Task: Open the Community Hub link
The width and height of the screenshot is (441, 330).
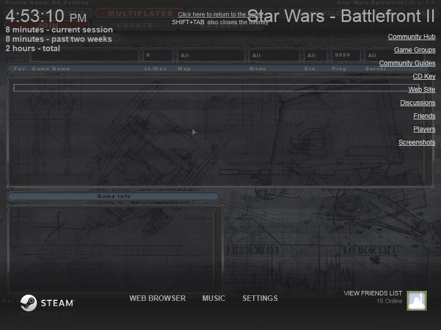Action: click(411, 37)
